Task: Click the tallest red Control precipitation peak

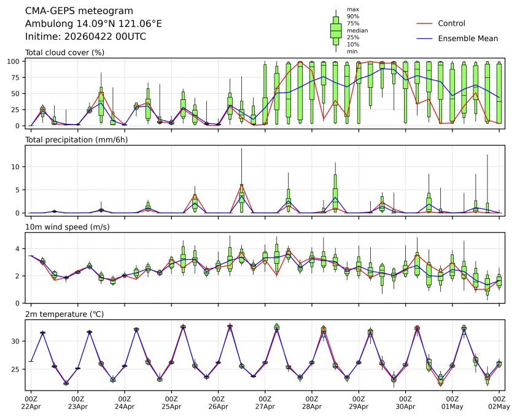Action: 241,185
